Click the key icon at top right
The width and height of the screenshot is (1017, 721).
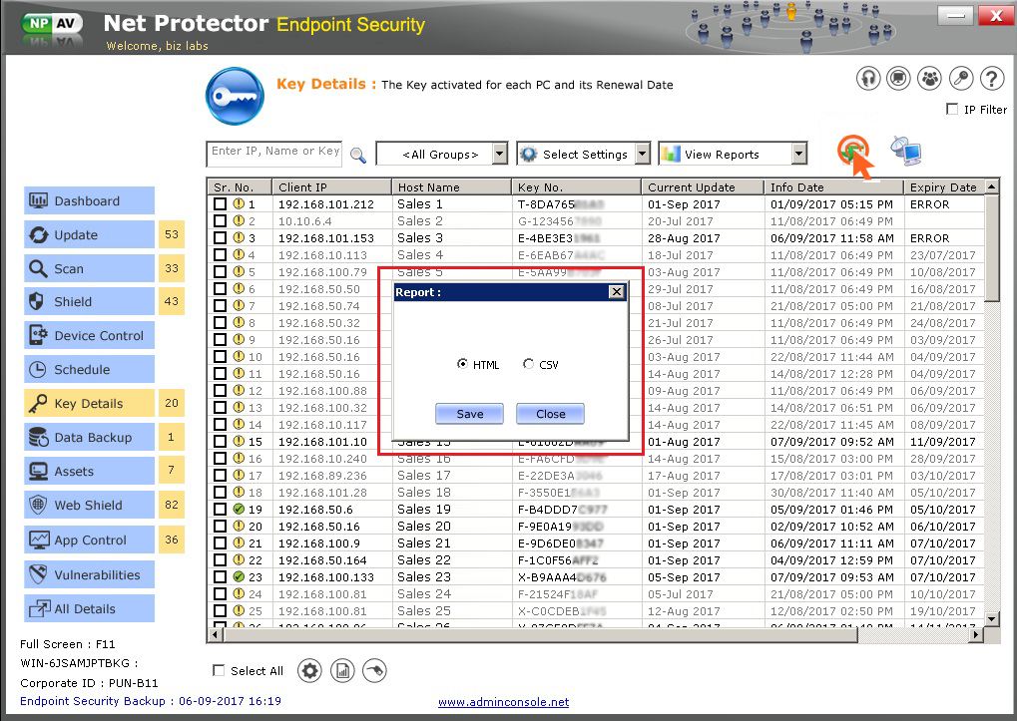click(x=960, y=79)
